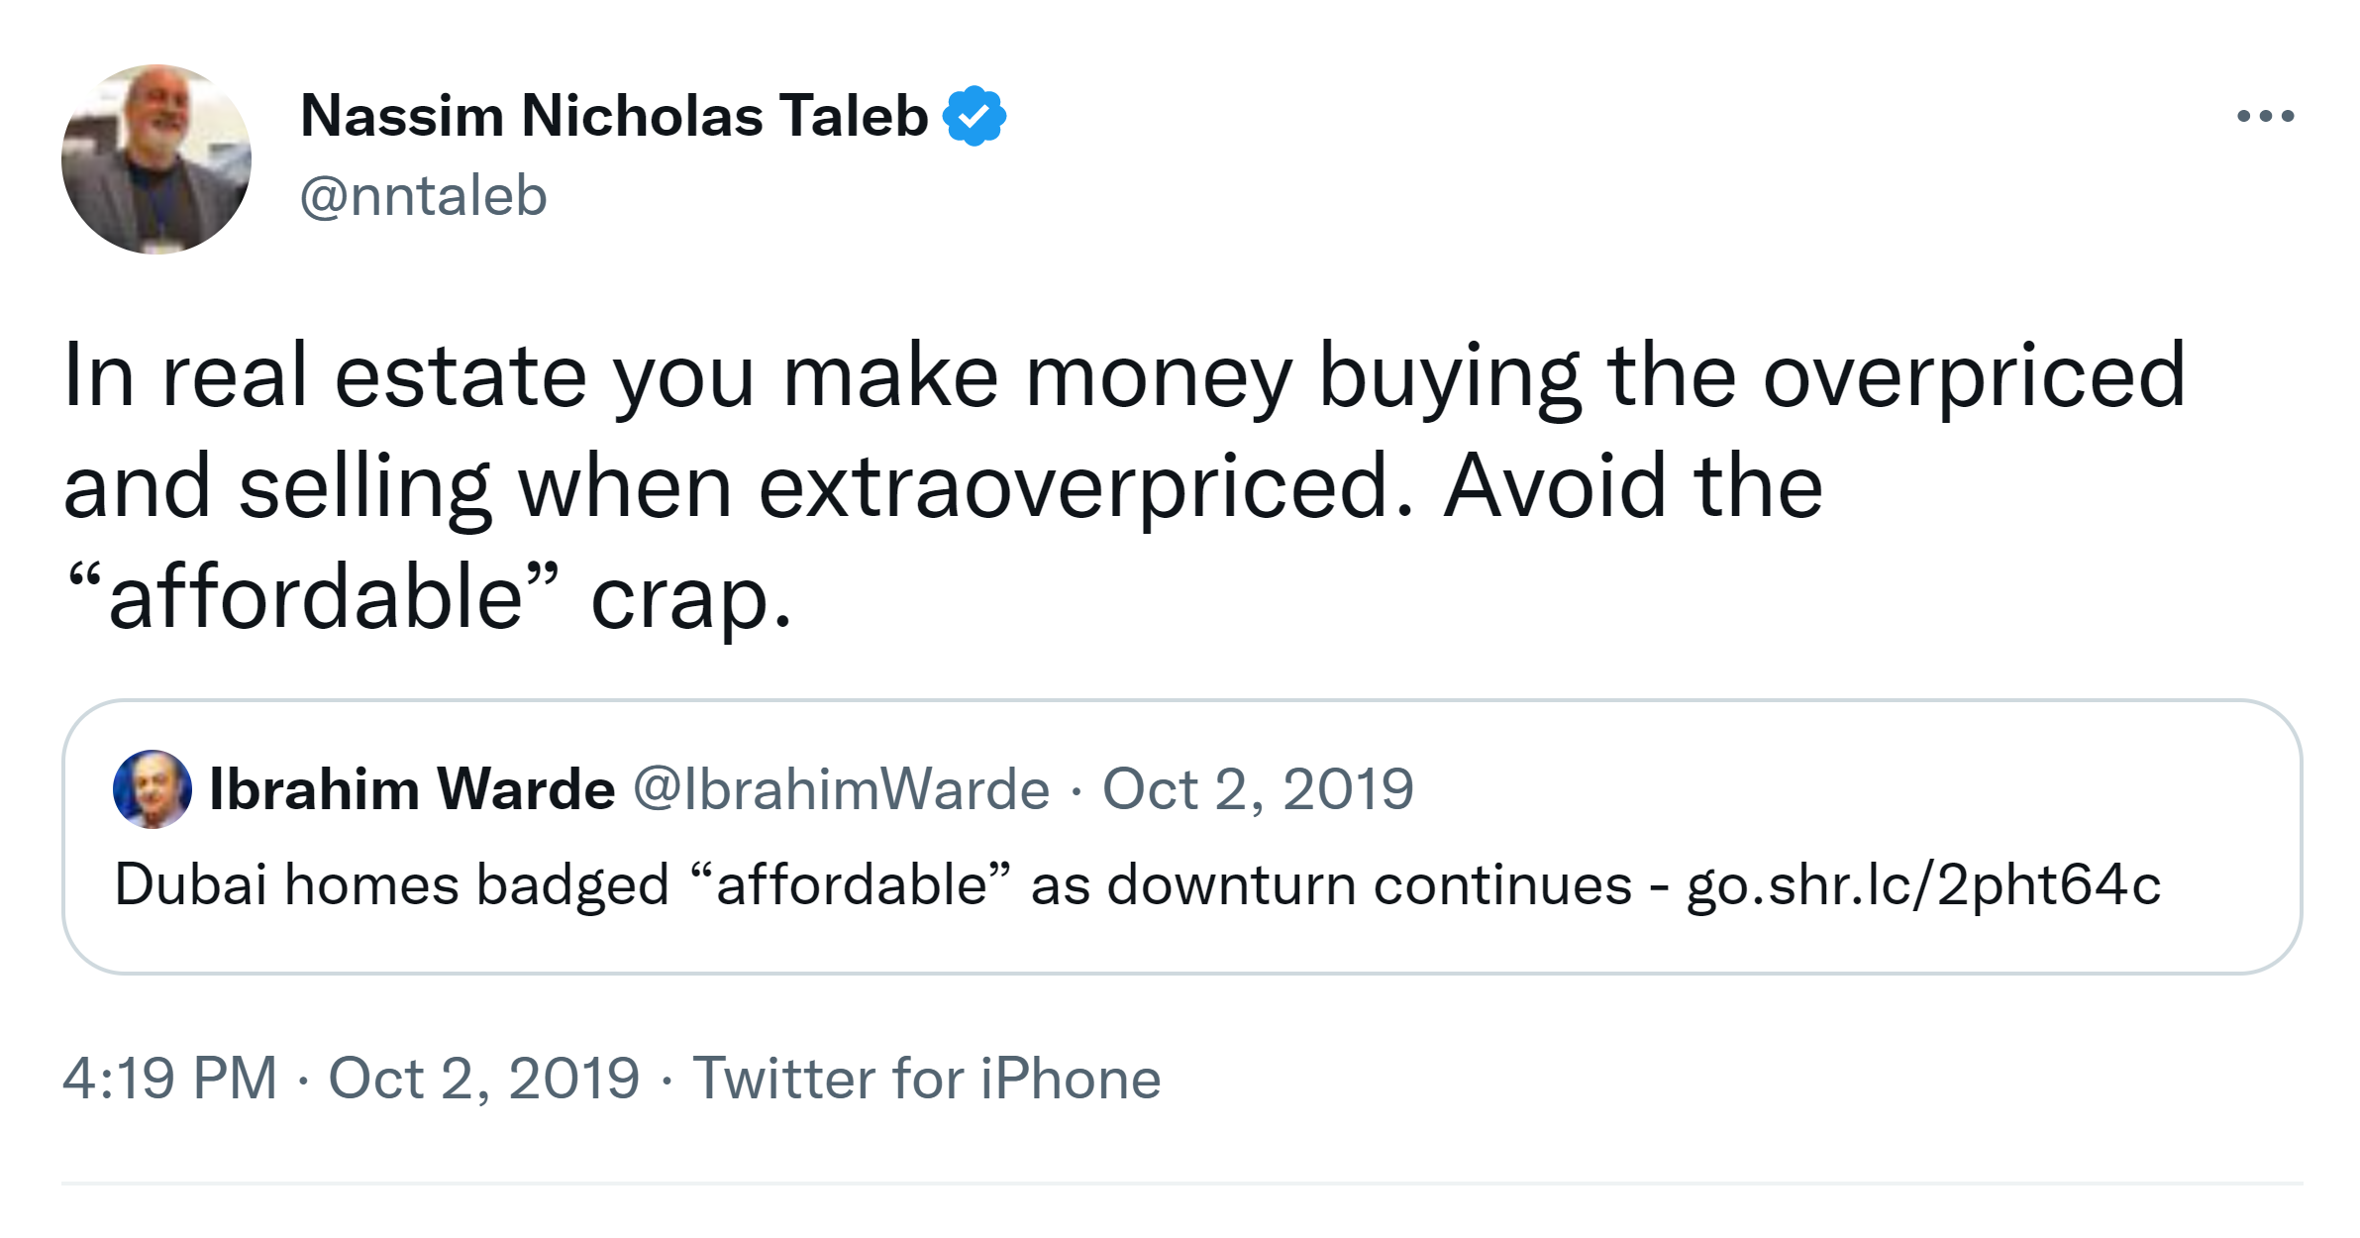2360x1238 pixels.
Task: Click the word "overpriced" ending the first line
Action: pos(1974,376)
